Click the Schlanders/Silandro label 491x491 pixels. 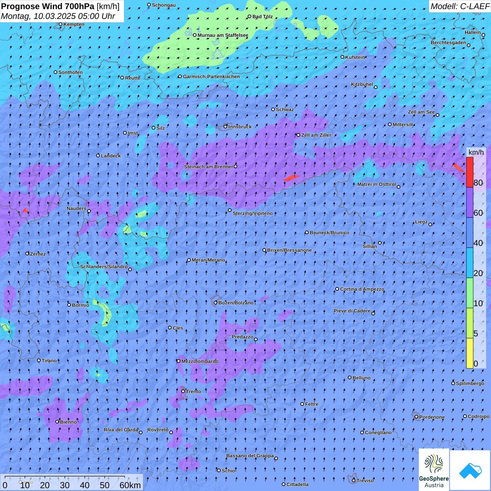(104, 267)
